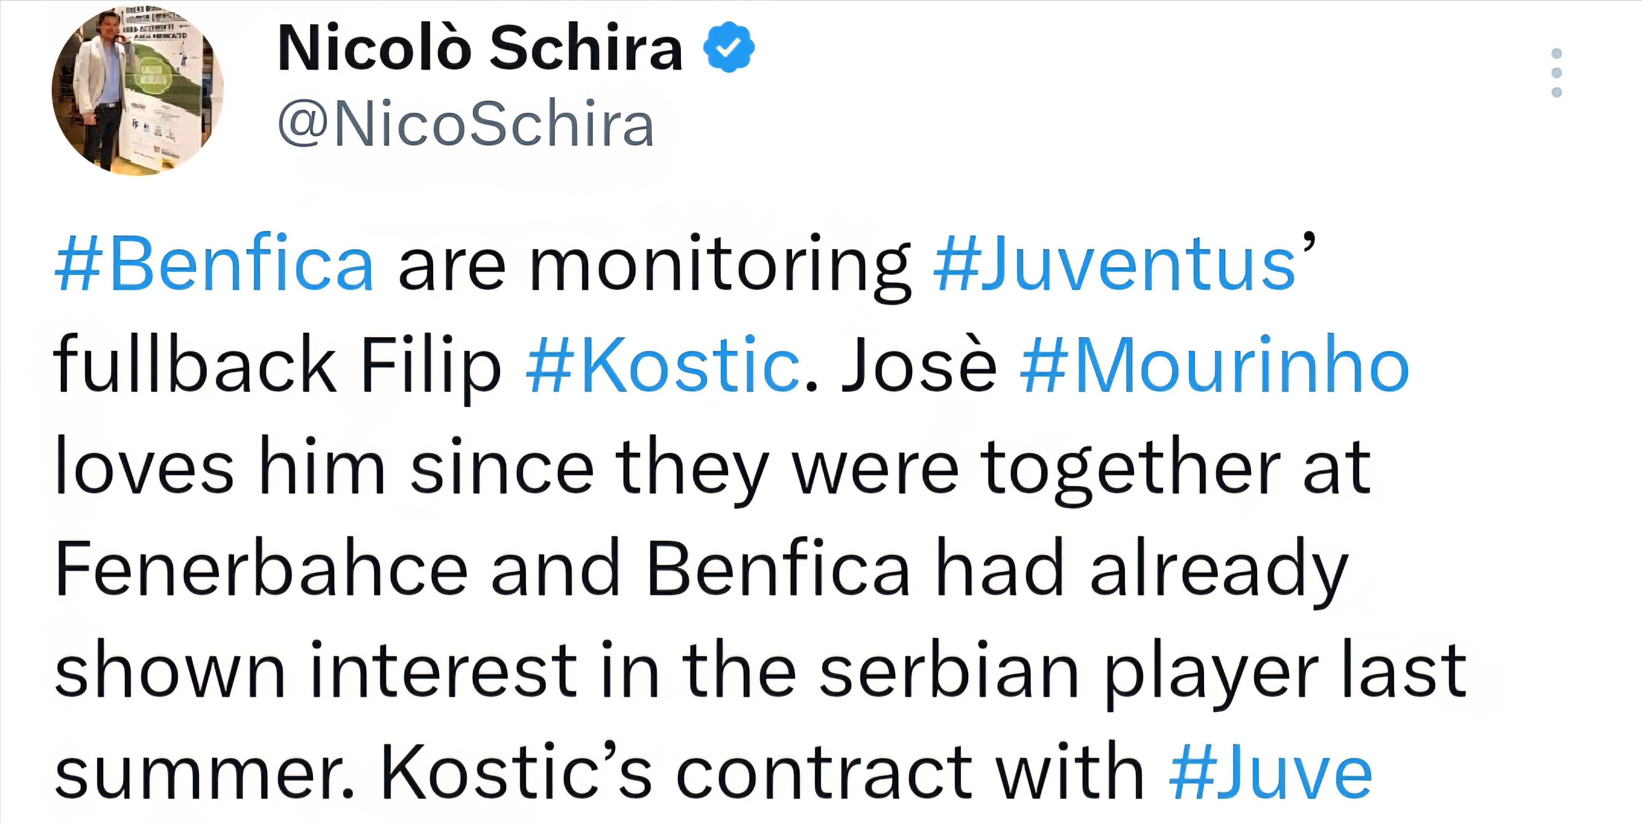Click the word fullback in the tweet
Viewport: 1642px width, 823px height.
coord(194,366)
